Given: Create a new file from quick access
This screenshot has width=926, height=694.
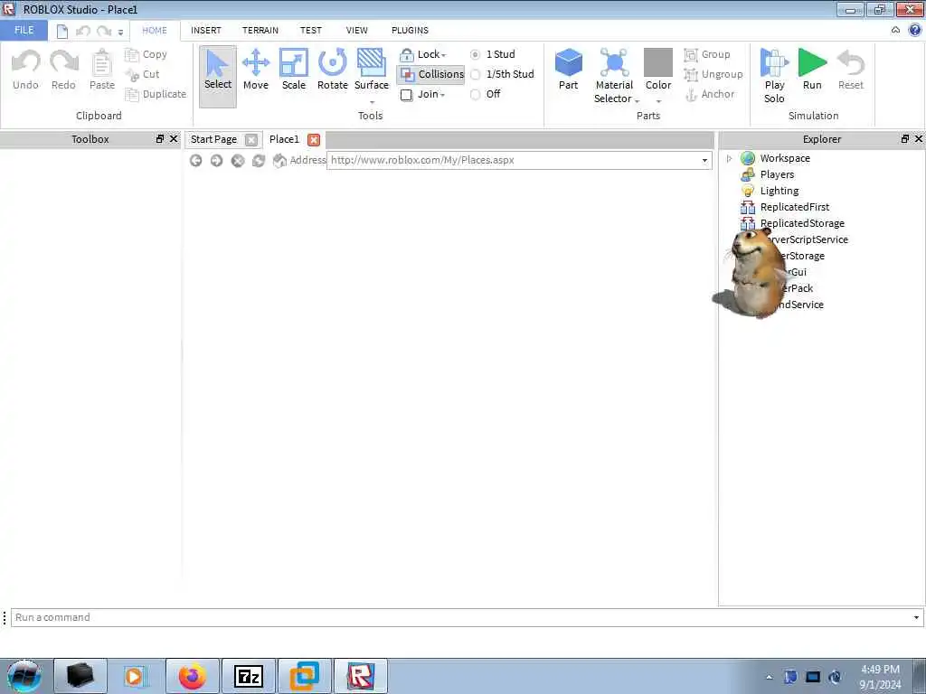Looking at the screenshot, I should tap(62, 32).
